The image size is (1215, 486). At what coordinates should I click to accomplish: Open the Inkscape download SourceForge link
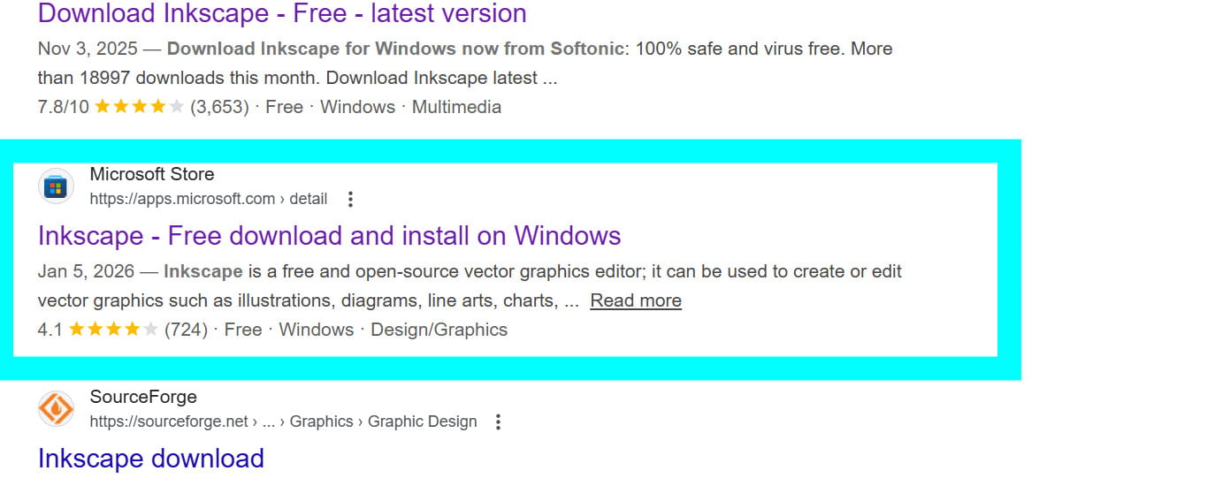tap(151, 459)
